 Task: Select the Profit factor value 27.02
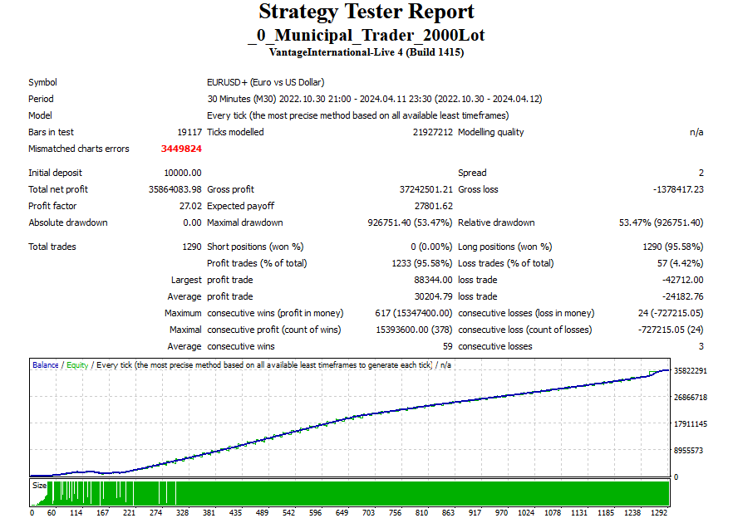[x=190, y=206]
